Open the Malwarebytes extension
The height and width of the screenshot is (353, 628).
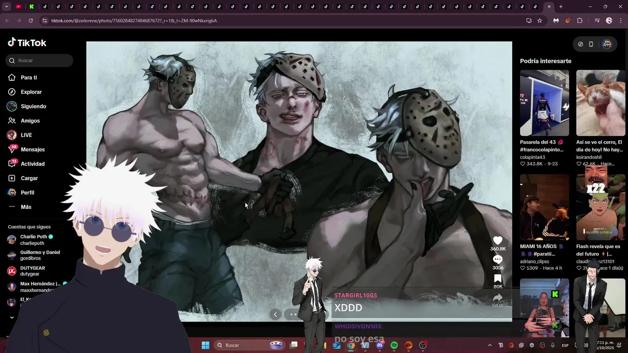(556, 21)
